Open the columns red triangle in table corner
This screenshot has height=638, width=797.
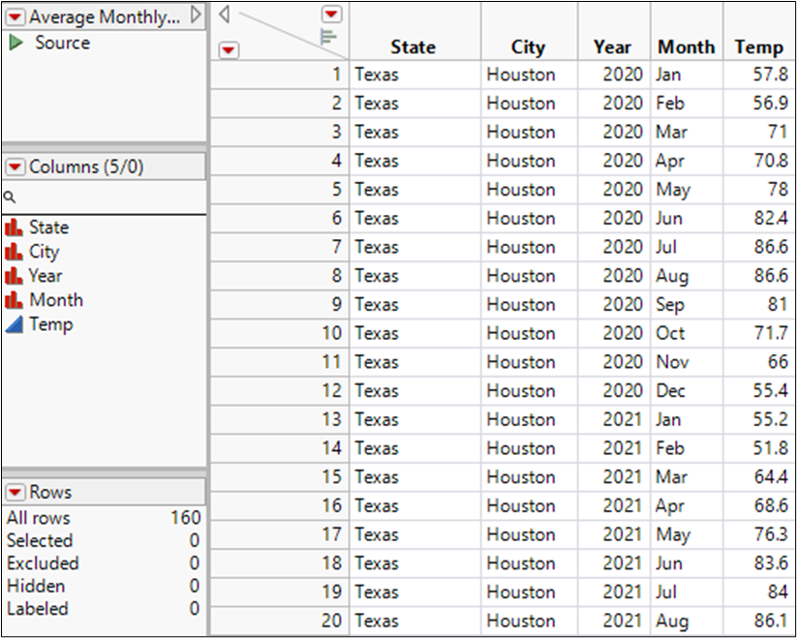point(332,14)
